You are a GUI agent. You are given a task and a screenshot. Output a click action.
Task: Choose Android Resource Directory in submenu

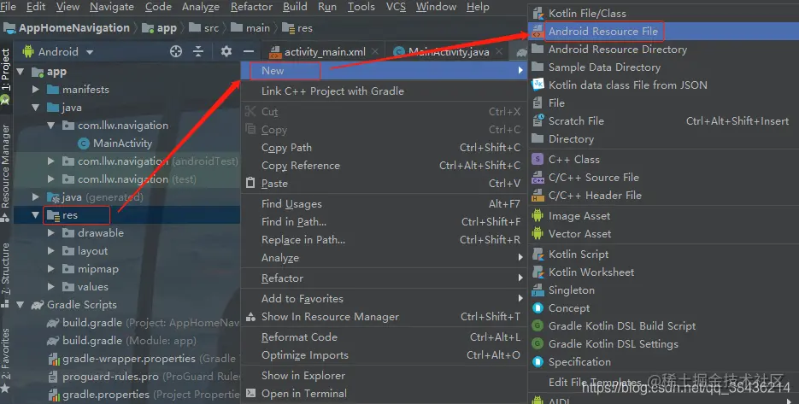[x=663, y=50]
